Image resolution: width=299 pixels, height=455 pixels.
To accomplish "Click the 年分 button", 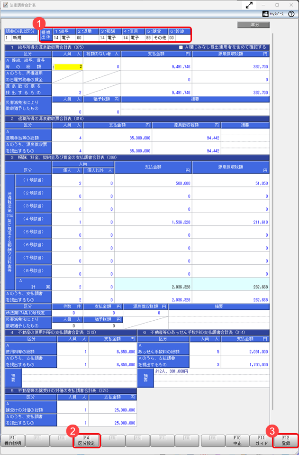I will (x=253, y=25).
